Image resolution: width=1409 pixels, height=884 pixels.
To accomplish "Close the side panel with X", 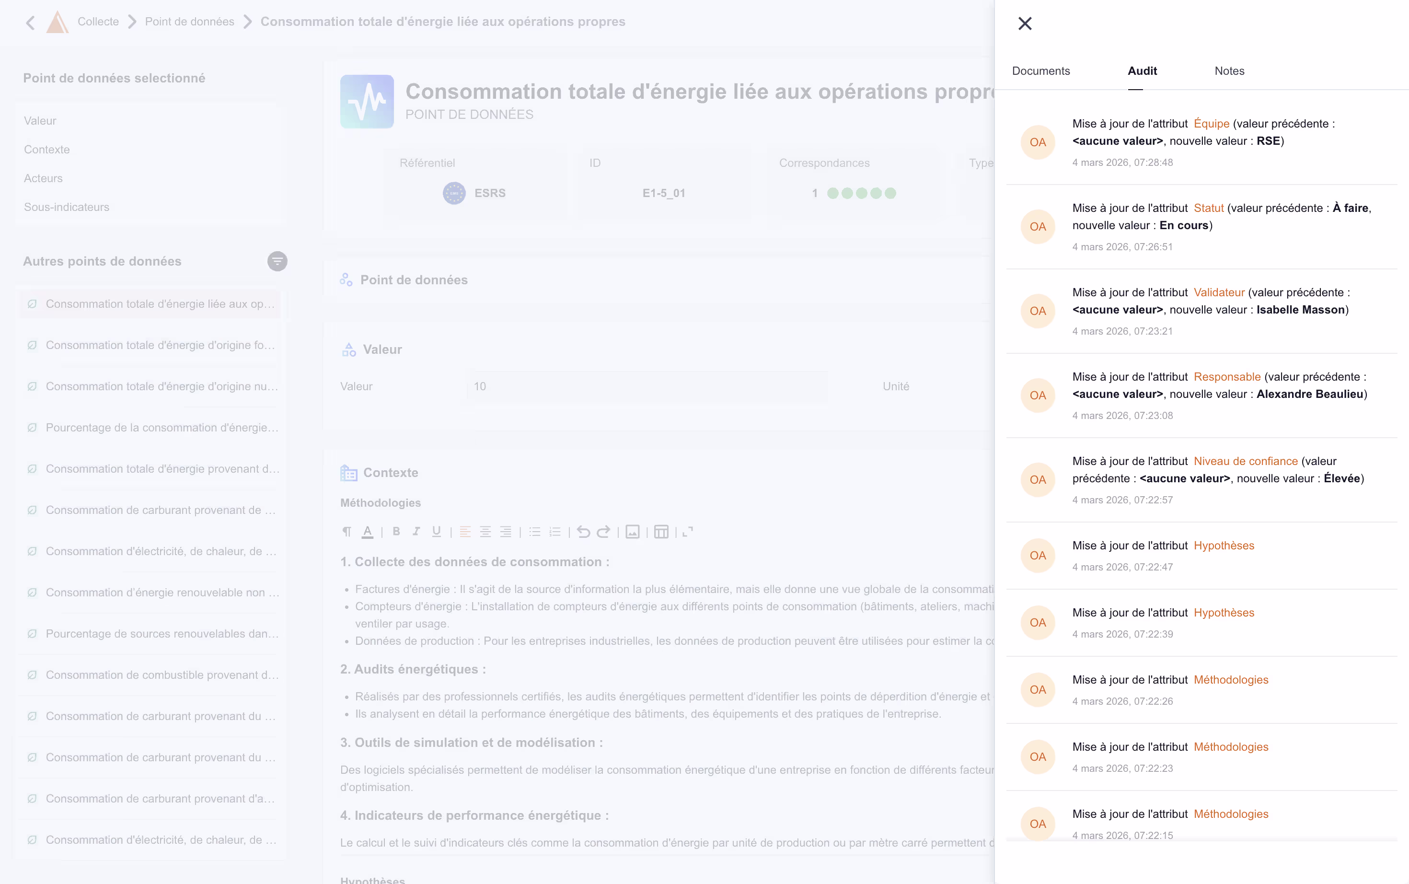I will click(x=1025, y=23).
